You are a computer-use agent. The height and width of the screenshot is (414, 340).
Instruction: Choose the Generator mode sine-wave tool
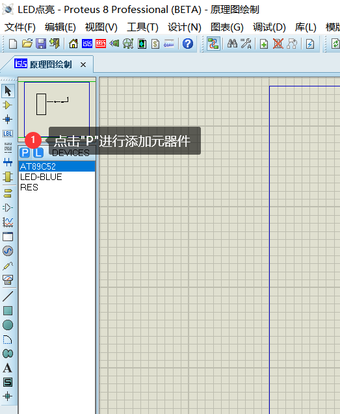click(x=8, y=251)
